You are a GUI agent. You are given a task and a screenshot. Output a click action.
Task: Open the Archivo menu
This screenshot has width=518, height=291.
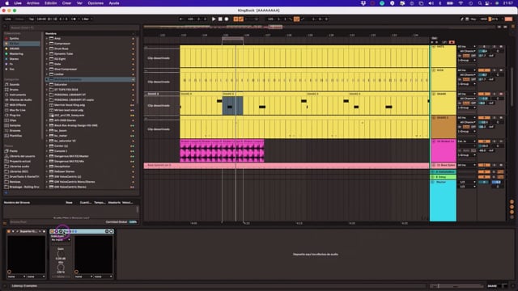33,3
